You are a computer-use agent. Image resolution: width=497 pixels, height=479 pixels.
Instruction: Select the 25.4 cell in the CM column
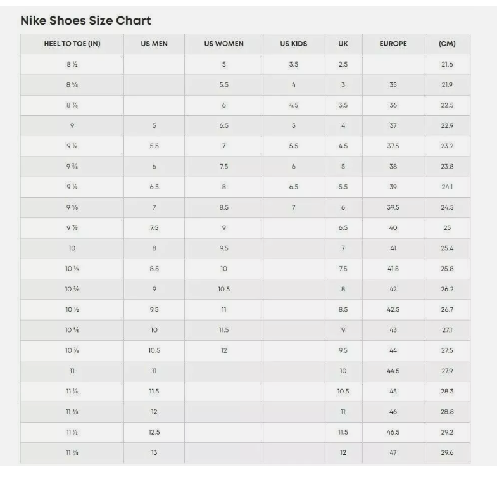tap(447, 248)
